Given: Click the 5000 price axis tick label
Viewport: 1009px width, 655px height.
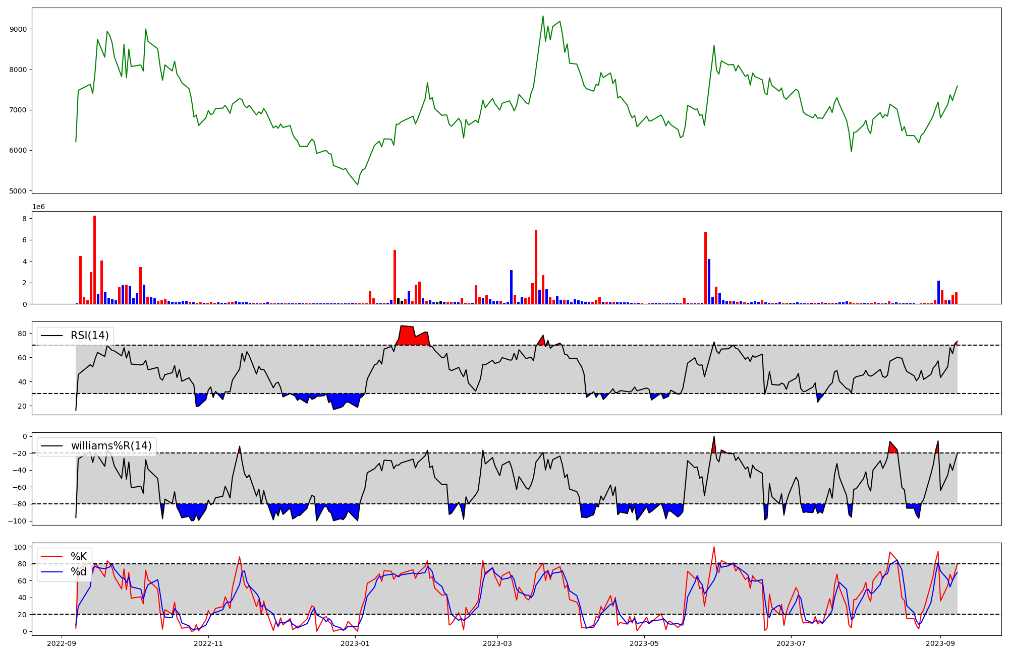Looking at the screenshot, I should pyautogui.click(x=18, y=191).
